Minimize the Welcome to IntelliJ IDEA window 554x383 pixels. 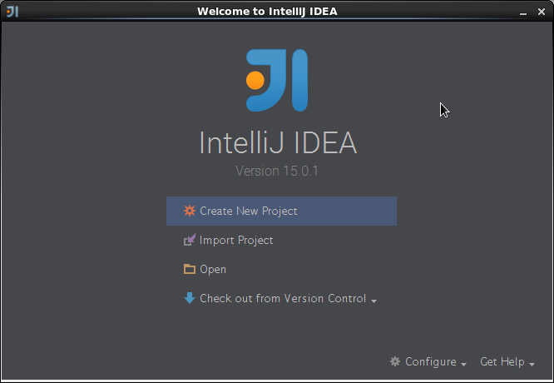[x=523, y=12]
